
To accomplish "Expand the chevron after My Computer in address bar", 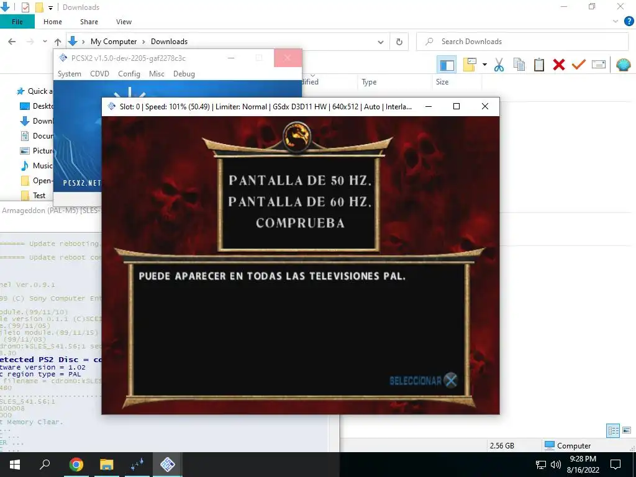I will (x=143, y=42).
